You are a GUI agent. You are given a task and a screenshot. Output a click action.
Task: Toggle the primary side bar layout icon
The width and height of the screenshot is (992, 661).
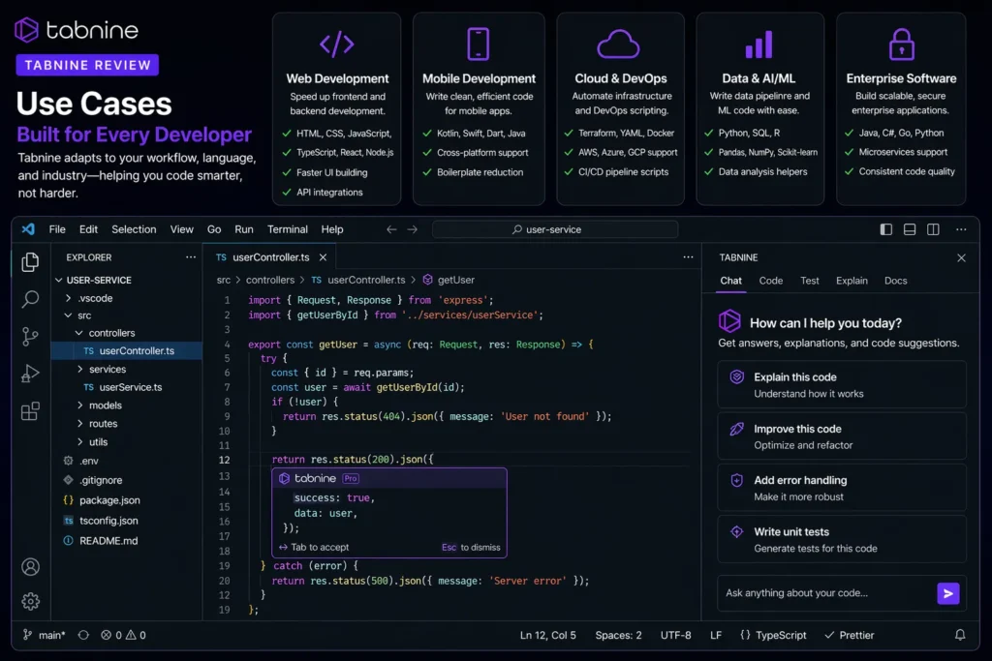tap(885, 229)
